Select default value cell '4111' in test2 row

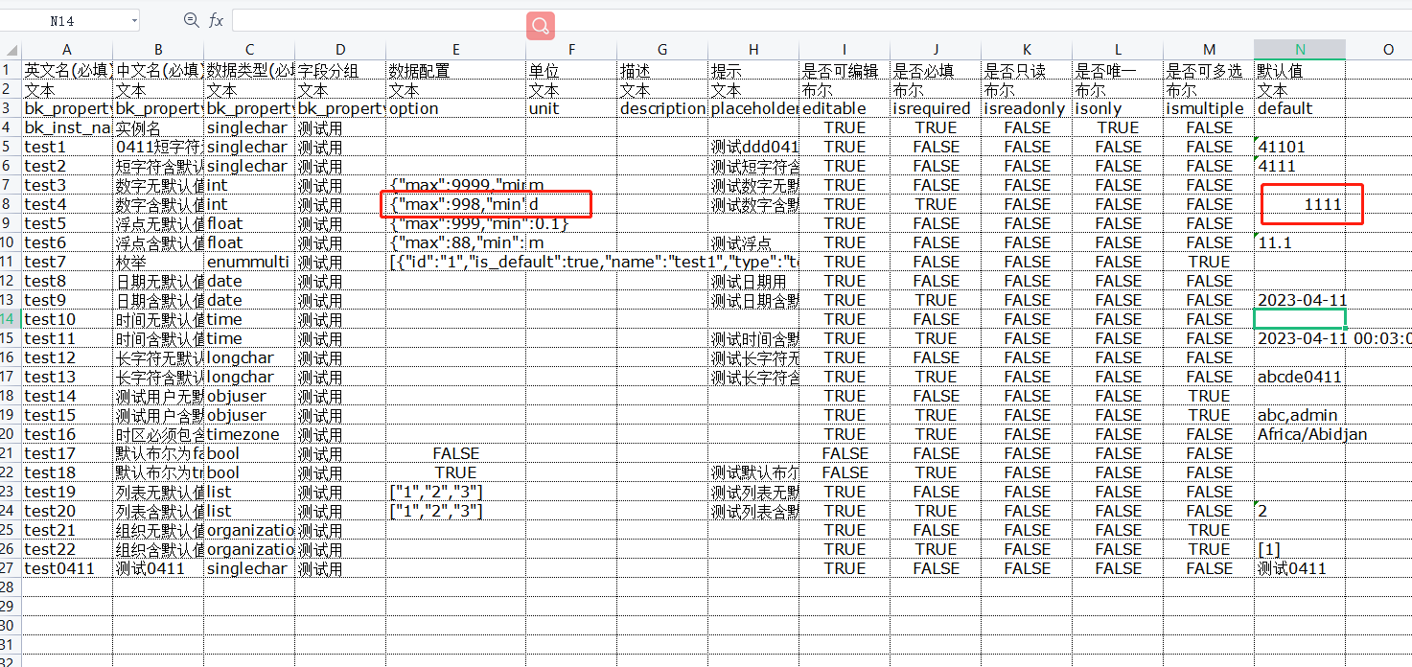[1300, 166]
